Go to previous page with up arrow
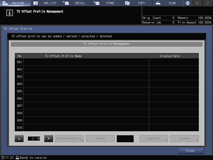The width and height of the screenshot is (213, 160). pyautogui.click(x=19, y=139)
